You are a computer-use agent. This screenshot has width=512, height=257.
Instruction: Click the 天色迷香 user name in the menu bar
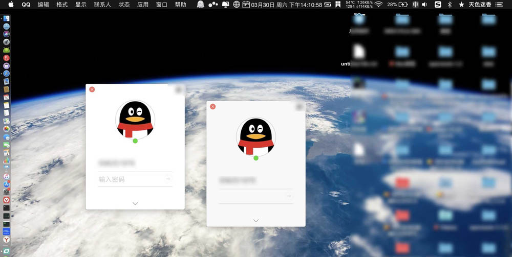tap(480, 5)
